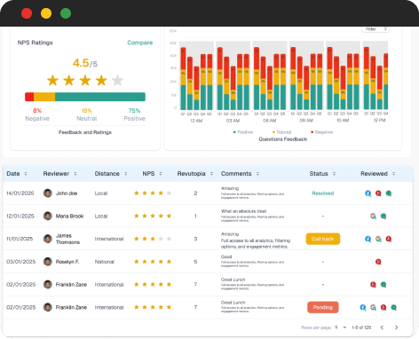This screenshot has height=339, width=419.
Task: Sort by NPS column arrows
Action: click(161, 174)
